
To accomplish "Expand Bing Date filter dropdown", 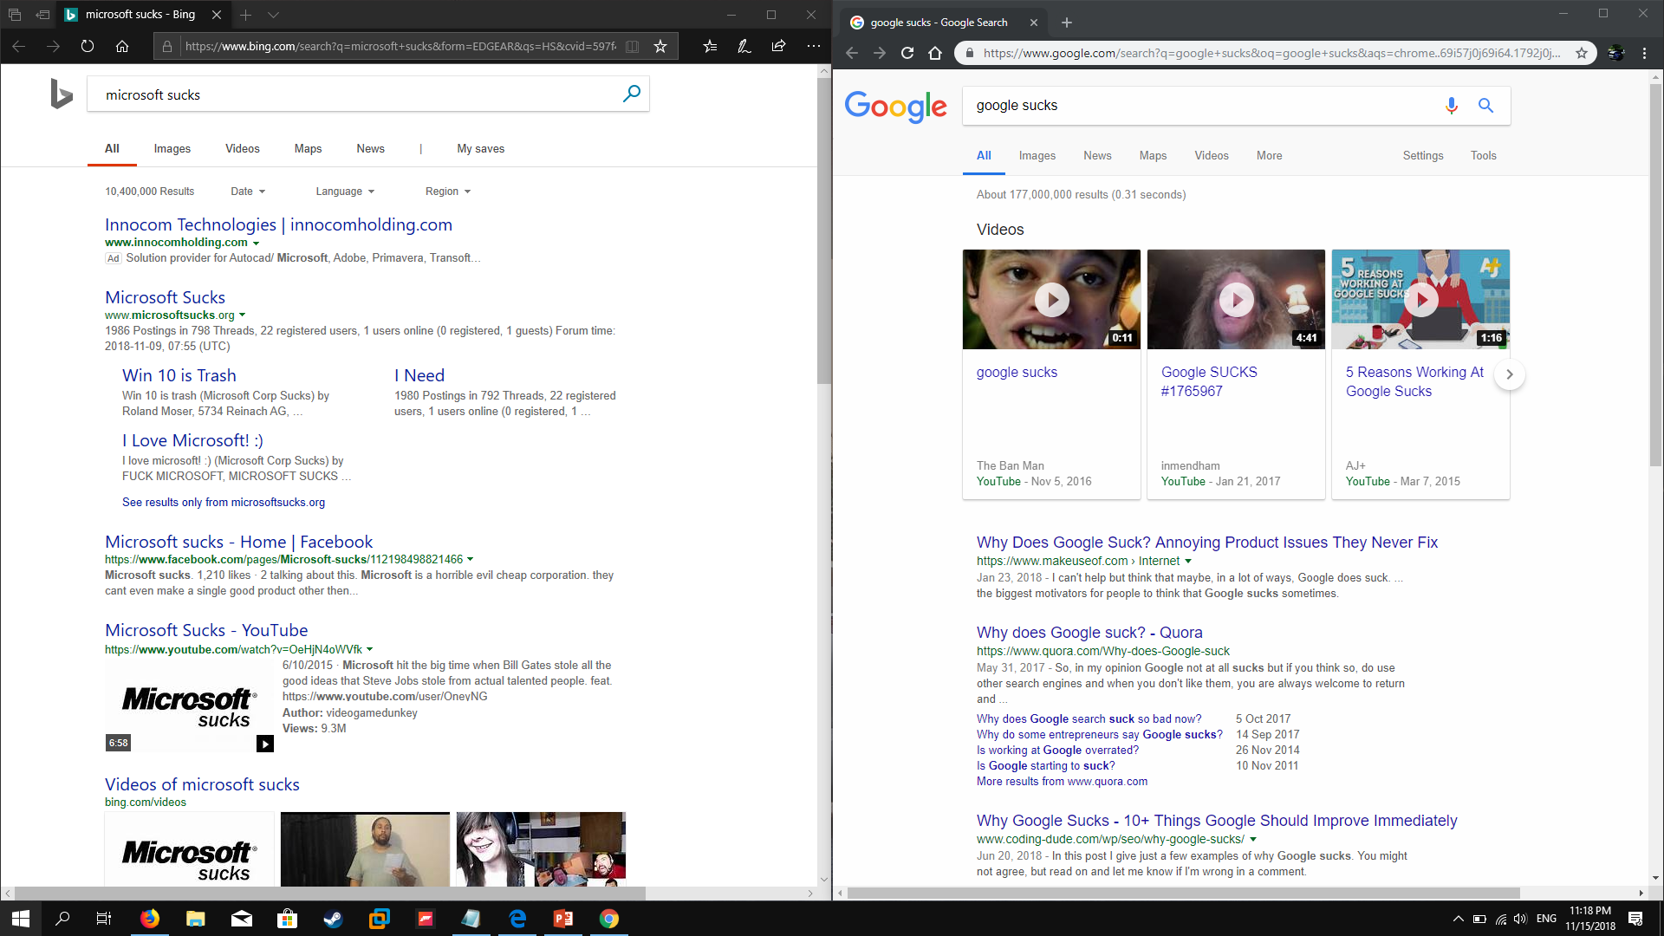I will point(248,192).
